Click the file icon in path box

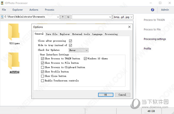click(2, 17)
